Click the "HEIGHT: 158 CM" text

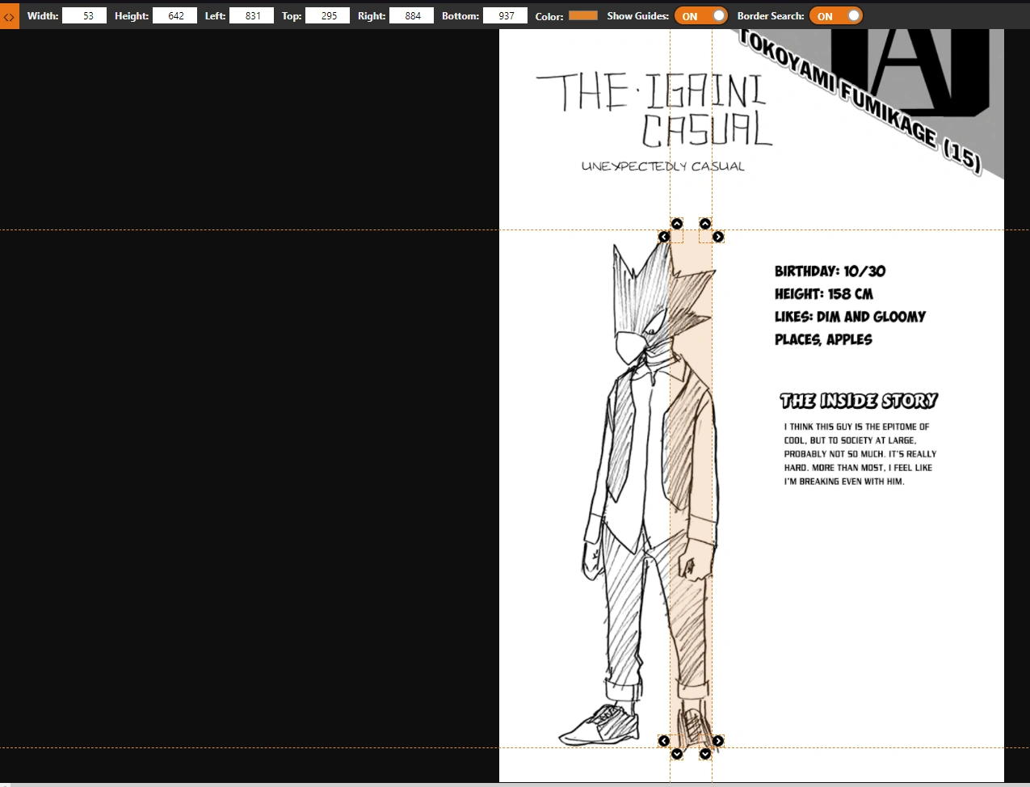[x=823, y=294]
